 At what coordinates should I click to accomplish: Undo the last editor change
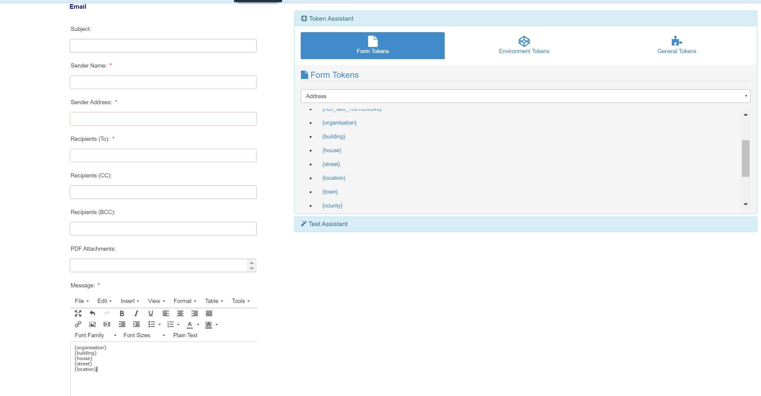point(92,313)
